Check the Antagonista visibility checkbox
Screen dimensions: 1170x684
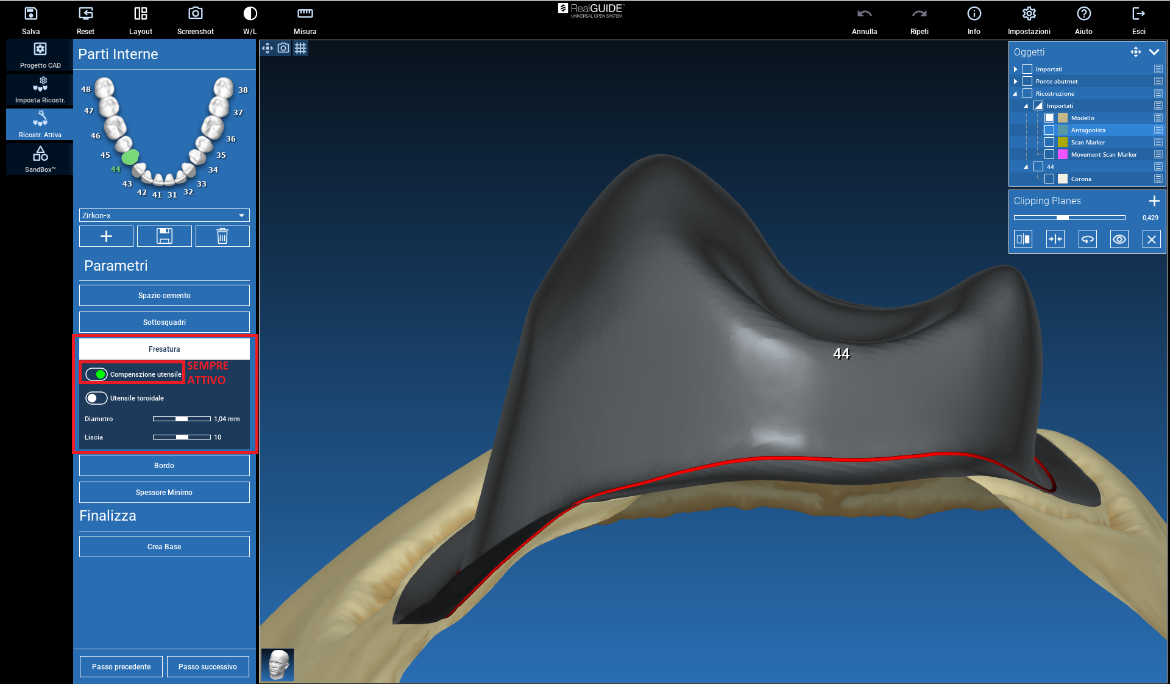pos(1049,130)
